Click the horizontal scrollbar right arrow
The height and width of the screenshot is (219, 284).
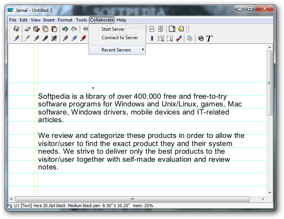pyautogui.click(x=263, y=199)
